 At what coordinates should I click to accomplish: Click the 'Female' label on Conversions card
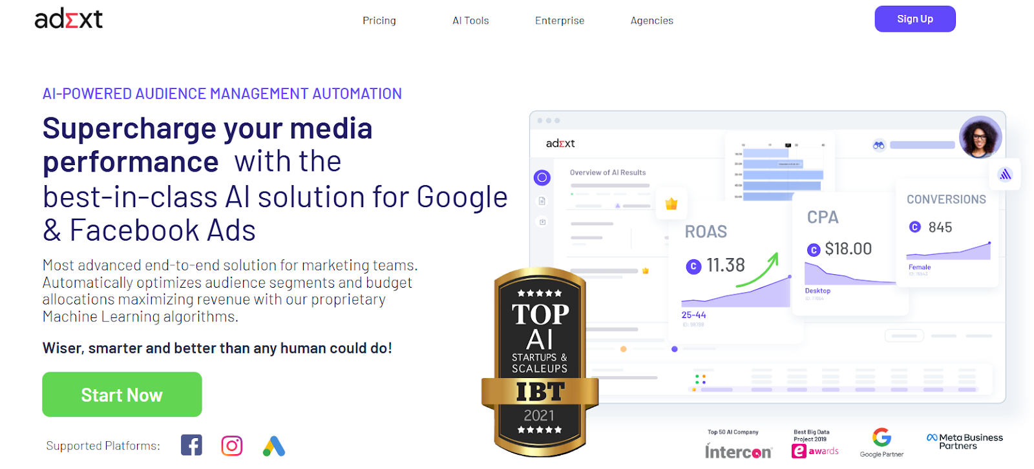tap(920, 267)
